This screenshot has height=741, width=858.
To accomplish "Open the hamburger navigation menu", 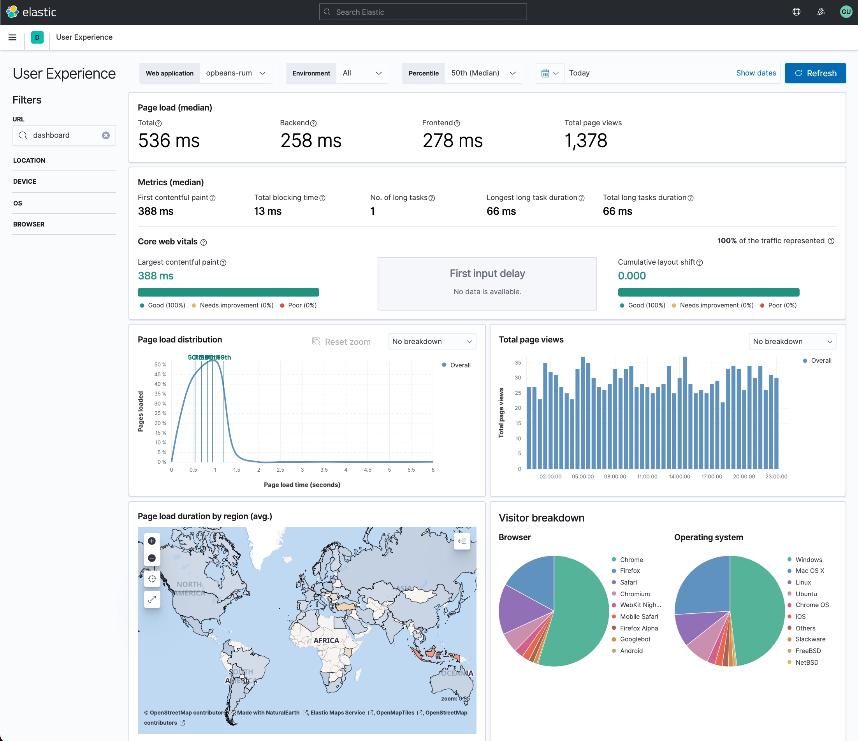I will pyautogui.click(x=12, y=37).
